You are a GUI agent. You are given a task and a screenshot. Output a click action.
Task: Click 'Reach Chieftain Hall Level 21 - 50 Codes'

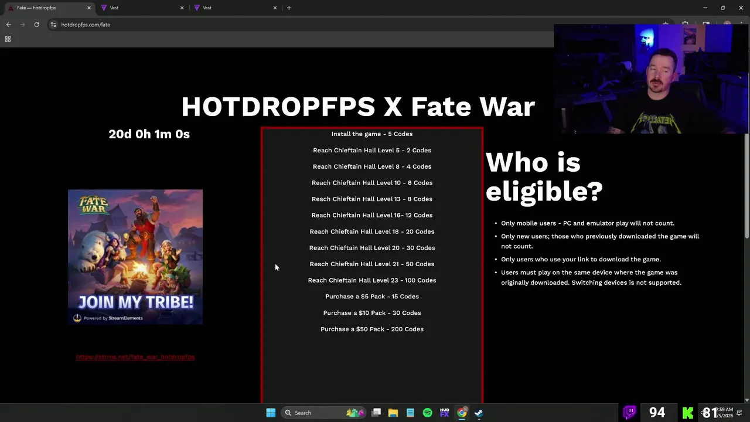(x=372, y=264)
